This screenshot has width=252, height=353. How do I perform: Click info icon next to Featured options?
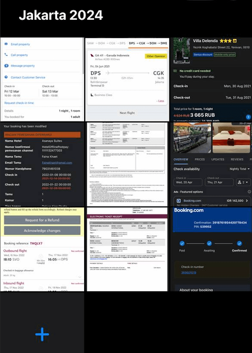point(249,192)
